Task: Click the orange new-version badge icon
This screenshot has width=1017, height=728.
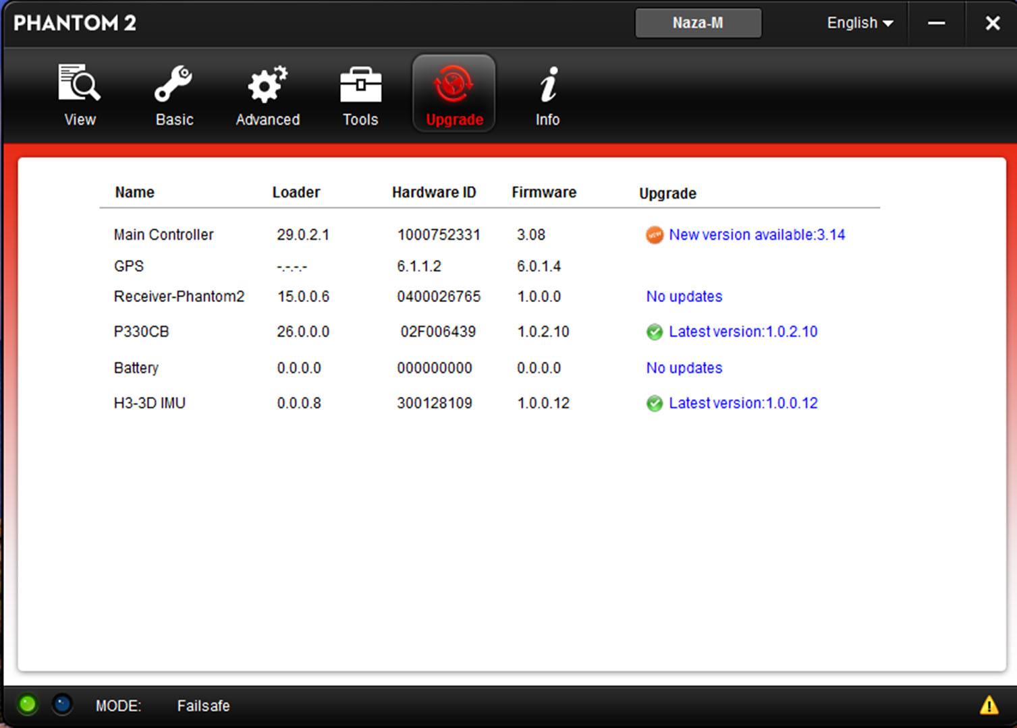Action: tap(655, 235)
